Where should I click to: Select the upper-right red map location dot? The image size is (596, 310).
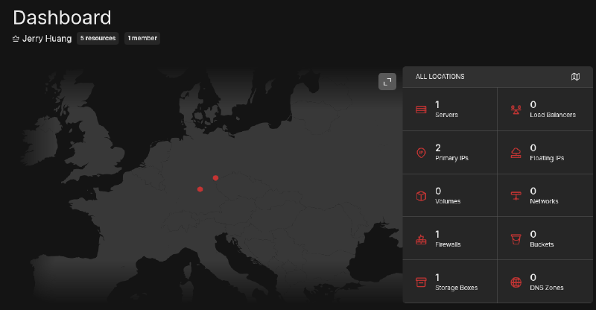(x=215, y=177)
